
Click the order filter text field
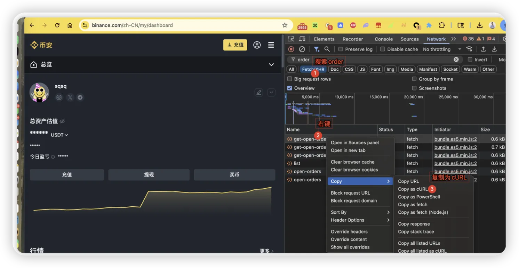372,60
